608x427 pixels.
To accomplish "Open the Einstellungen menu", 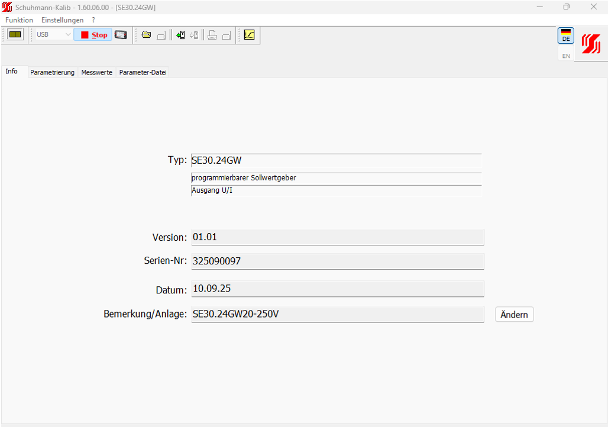I will (x=63, y=20).
